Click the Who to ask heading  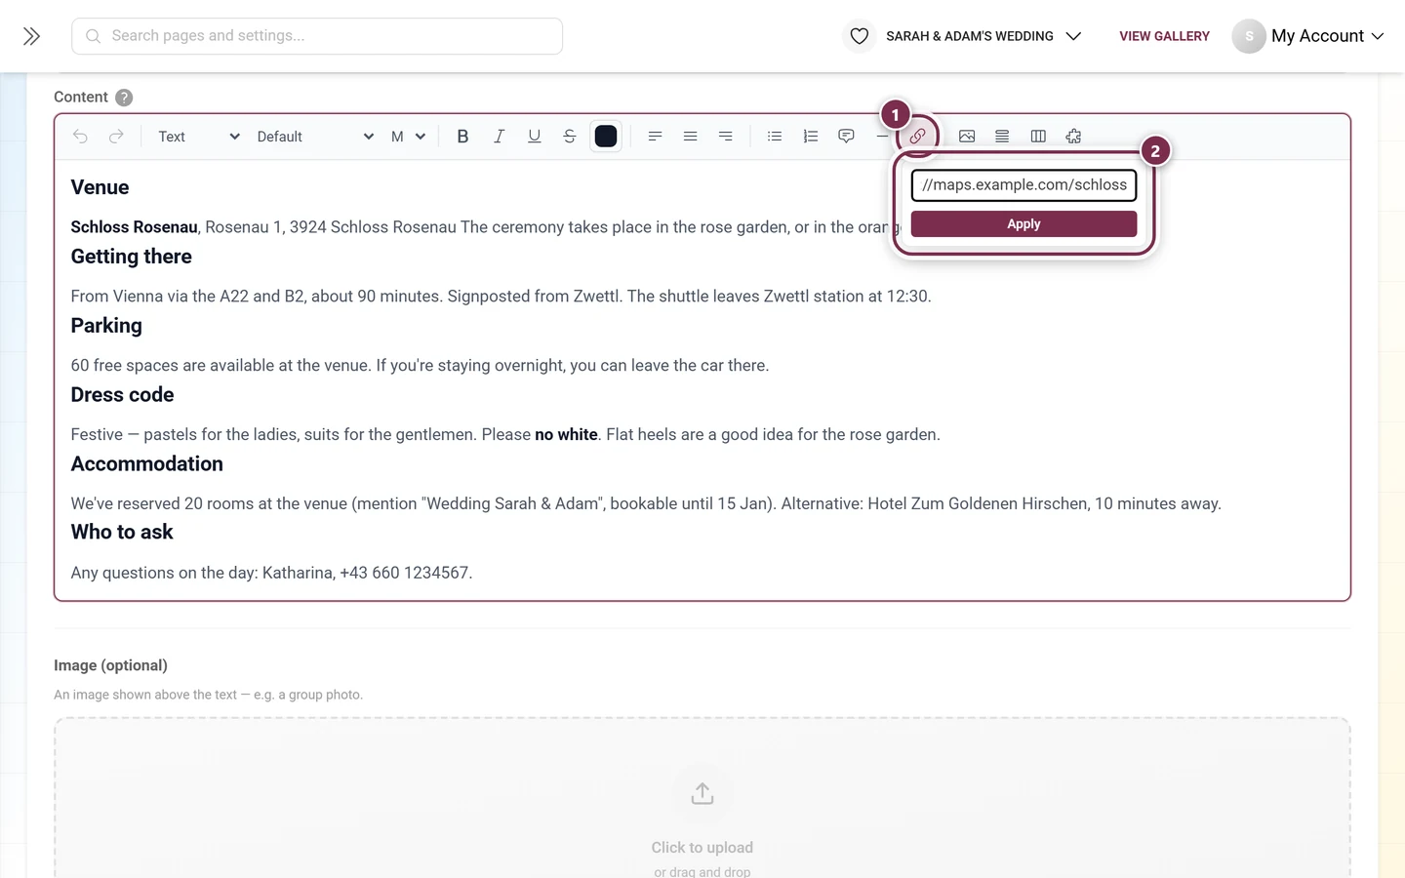point(122,533)
